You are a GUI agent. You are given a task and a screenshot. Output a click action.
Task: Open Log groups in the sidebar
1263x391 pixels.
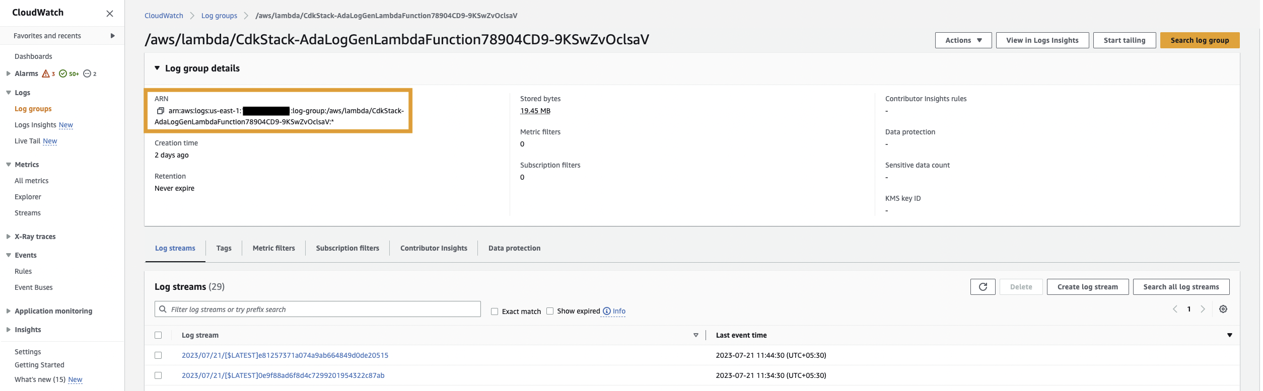pyautogui.click(x=33, y=109)
